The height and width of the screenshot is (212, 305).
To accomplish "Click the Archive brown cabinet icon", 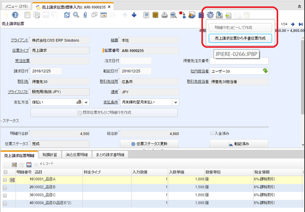I will click(155, 15).
